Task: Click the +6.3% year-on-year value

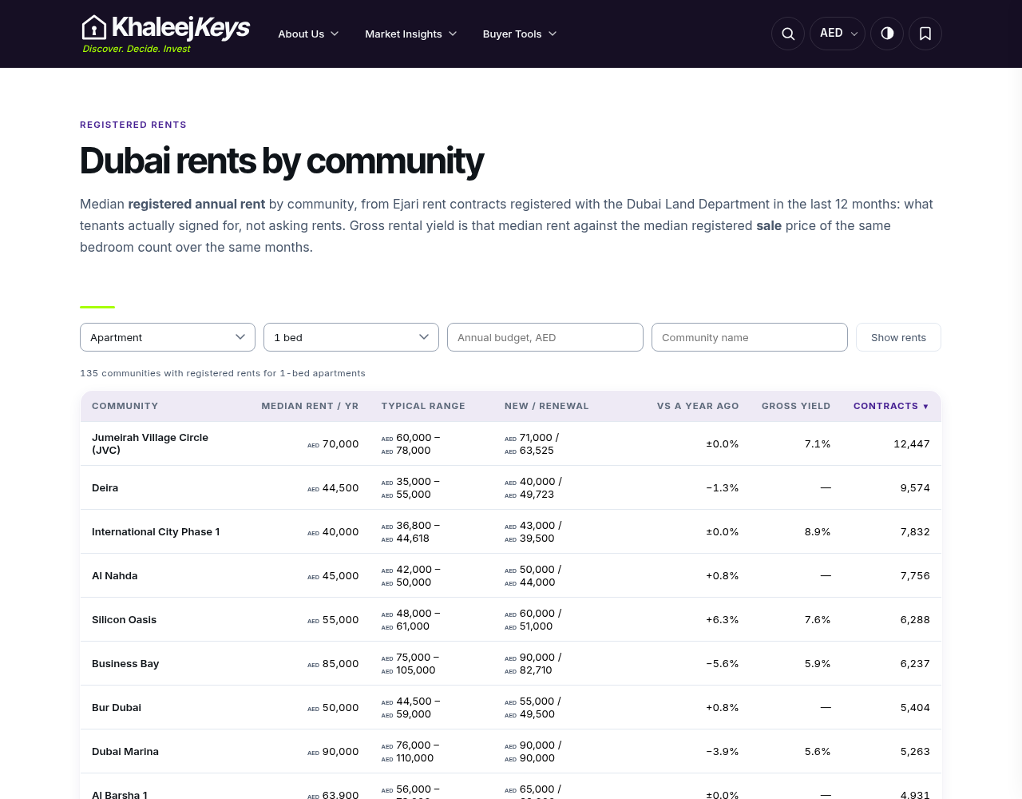Action: point(723,620)
